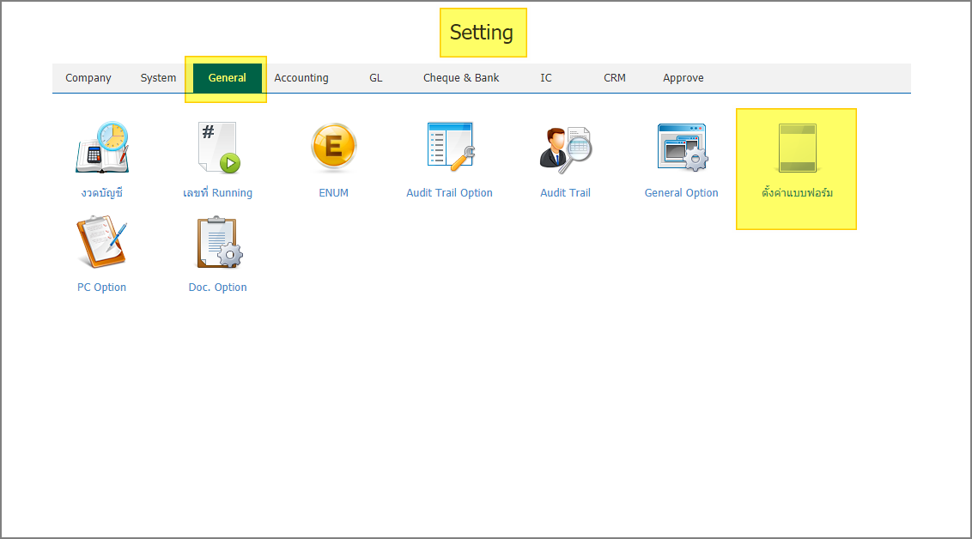Open the CRM tab
This screenshot has width=972, height=539.
615,78
